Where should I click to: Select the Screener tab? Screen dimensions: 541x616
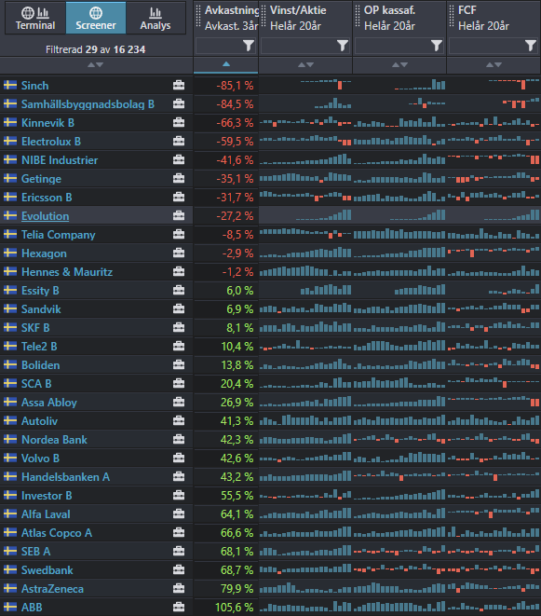96,18
